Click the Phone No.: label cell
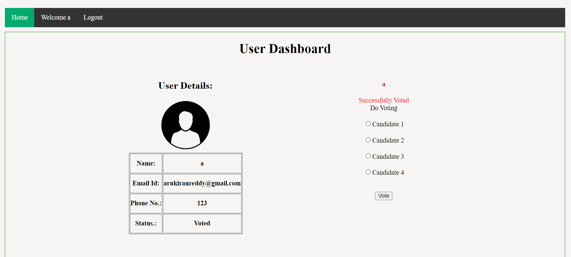 (x=146, y=203)
